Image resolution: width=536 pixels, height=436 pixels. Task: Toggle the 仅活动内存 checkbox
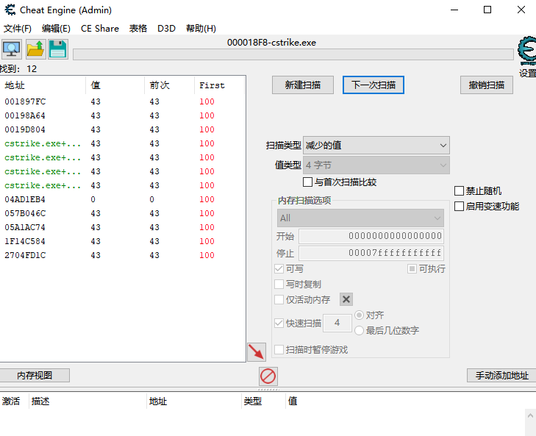[x=279, y=300]
